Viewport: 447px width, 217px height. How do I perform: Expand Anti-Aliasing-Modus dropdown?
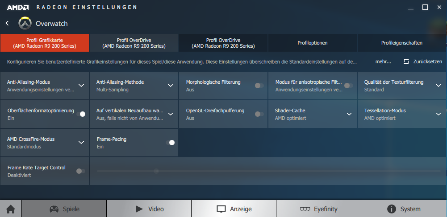tap(81, 86)
